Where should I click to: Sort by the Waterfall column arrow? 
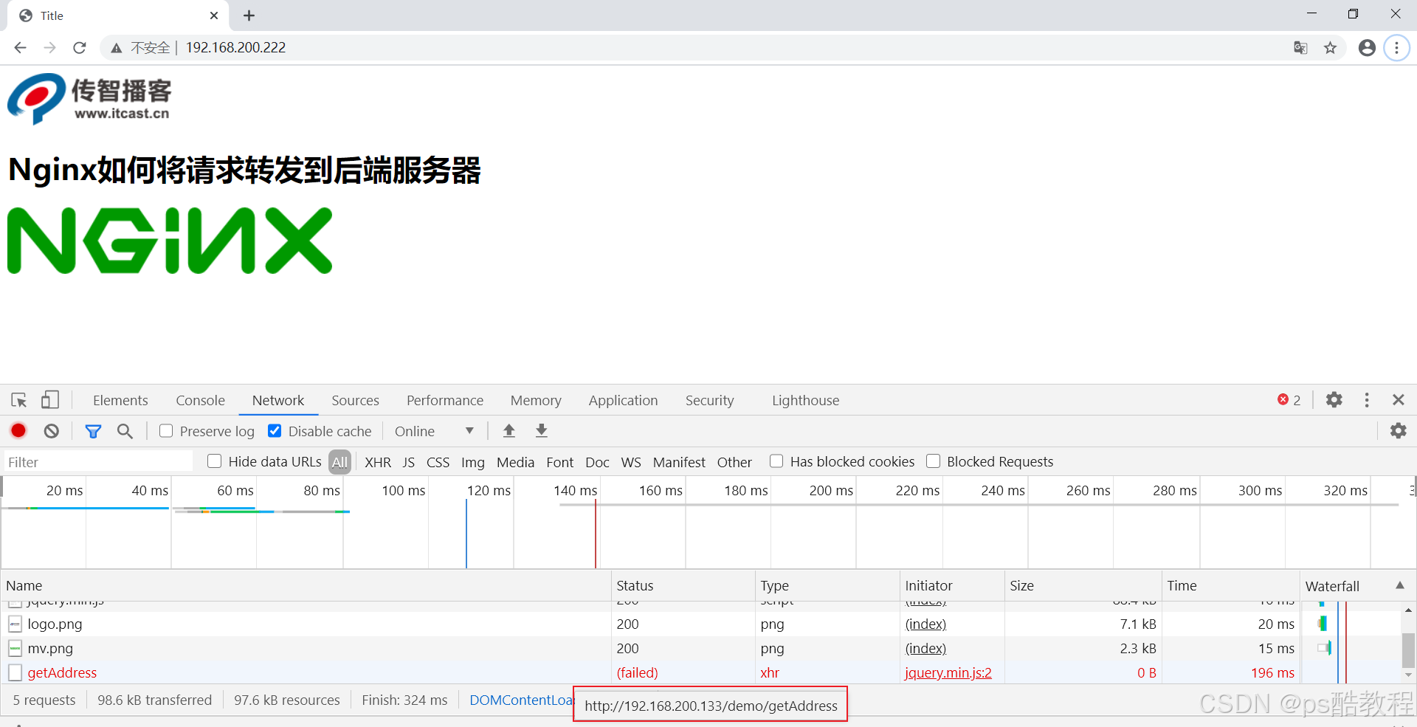pos(1400,585)
